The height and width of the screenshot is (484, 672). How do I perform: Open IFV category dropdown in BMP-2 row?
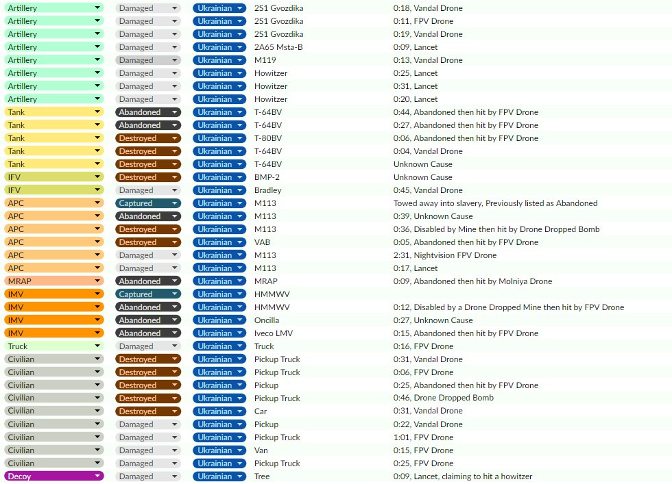[x=54, y=177]
